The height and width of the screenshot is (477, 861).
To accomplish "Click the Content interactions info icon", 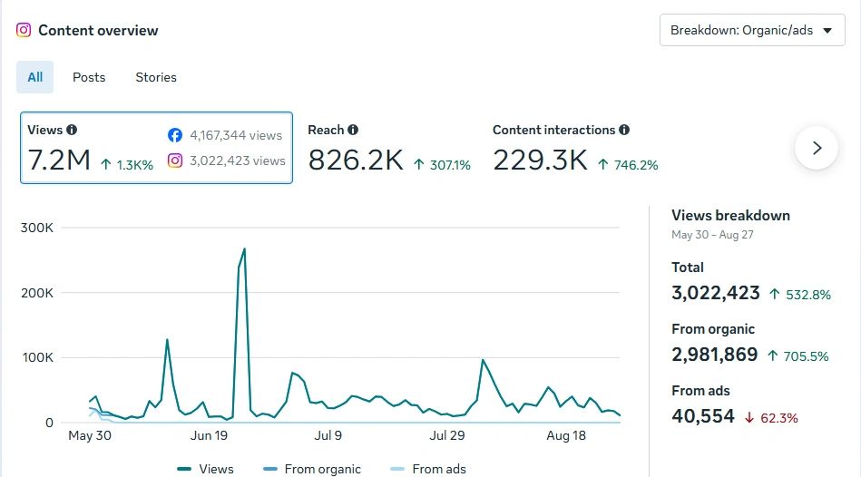I will click(624, 130).
